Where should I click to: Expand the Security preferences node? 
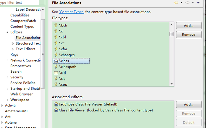(8, 77)
